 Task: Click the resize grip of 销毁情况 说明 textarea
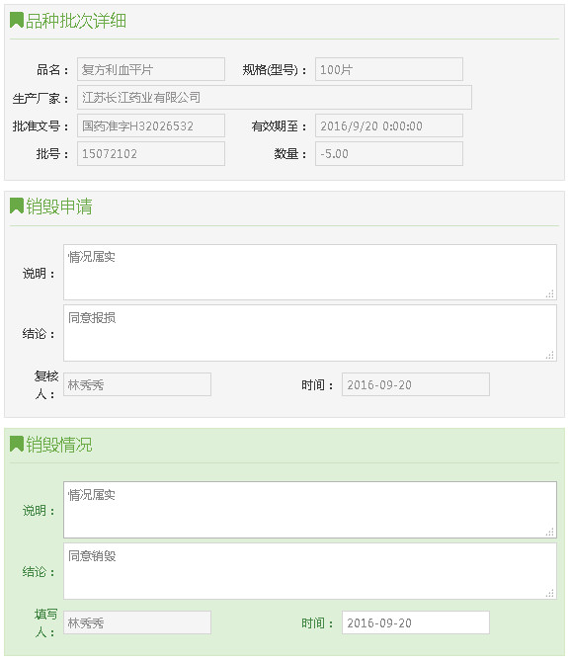coord(549,532)
